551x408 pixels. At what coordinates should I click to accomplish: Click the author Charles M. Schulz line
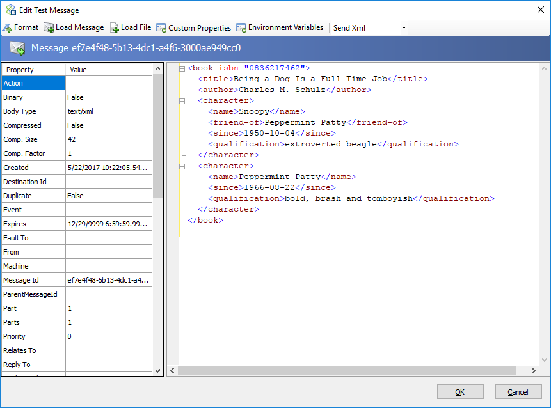(285, 90)
